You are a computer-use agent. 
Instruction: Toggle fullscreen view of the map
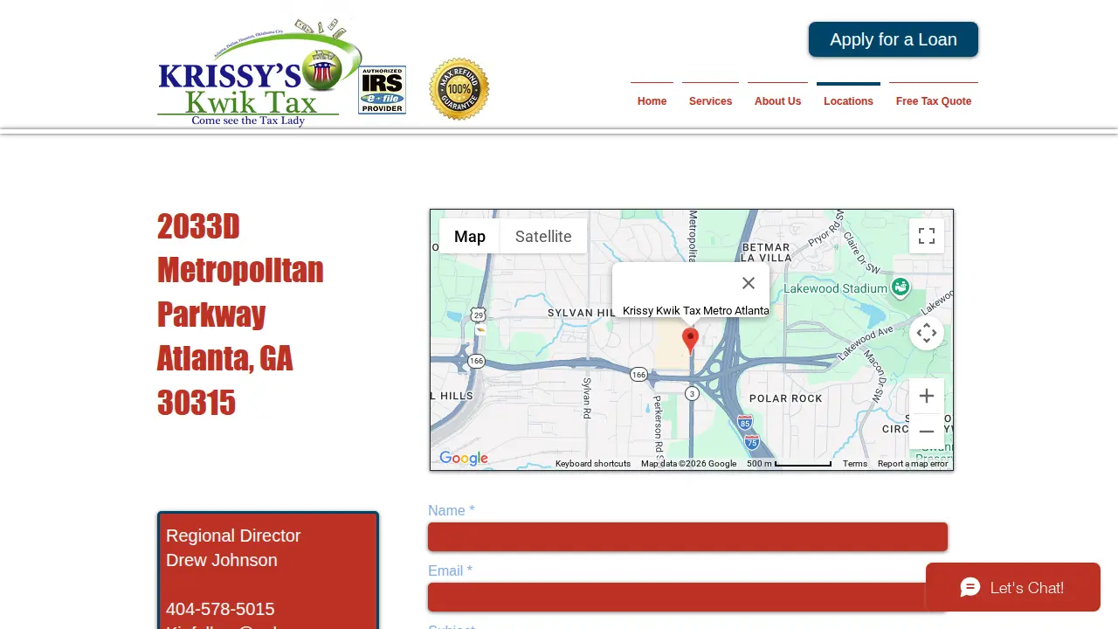(x=927, y=236)
